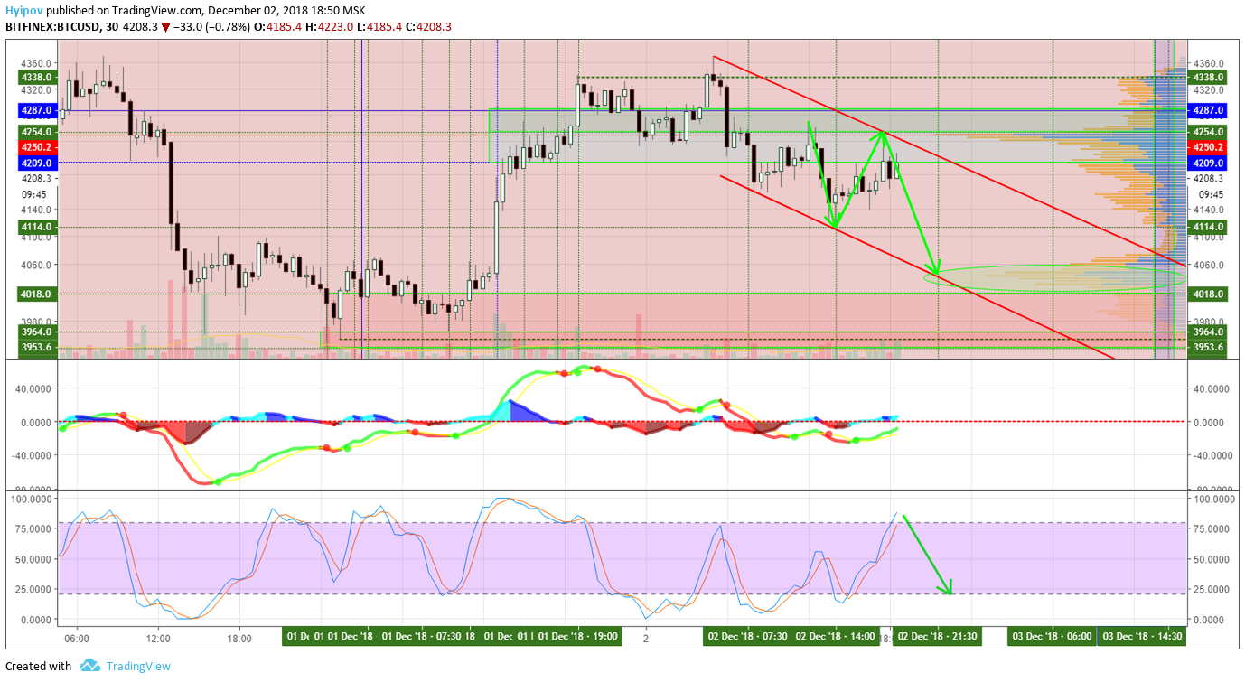Open the Hyipov author profile link
Image resolution: width=1245 pixels, height=682 pixels.
(24, 11)
